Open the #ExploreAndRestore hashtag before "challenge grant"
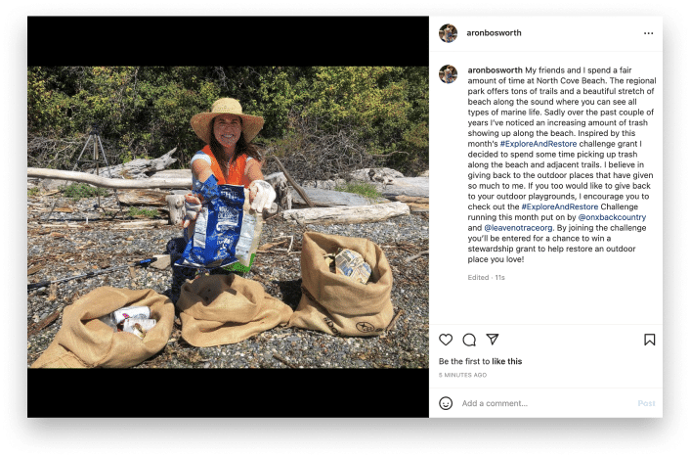This screenshot has width=690, height=457. (538, 144)
